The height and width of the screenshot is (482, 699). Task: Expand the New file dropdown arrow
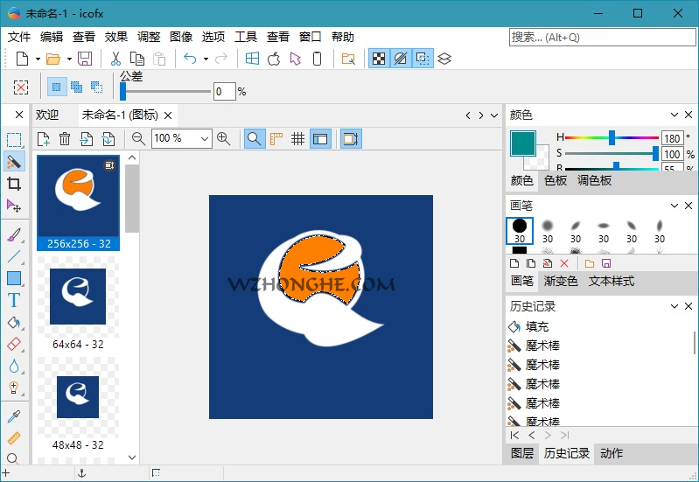coord(38,59)
